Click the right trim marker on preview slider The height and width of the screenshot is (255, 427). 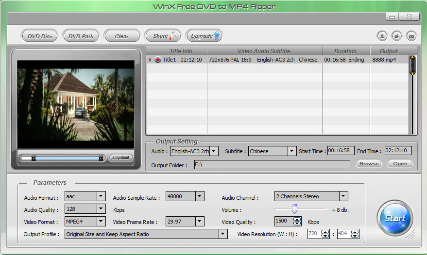pyautogui.click(x=101, y=158)
